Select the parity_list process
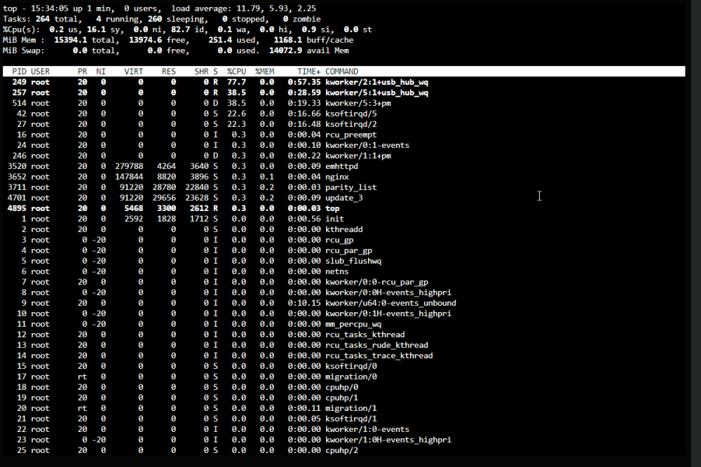Viewport: 701px width, 467px height. tap(351, 187)
